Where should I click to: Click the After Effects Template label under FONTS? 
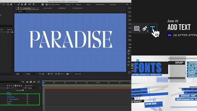[x=146, y=75]
